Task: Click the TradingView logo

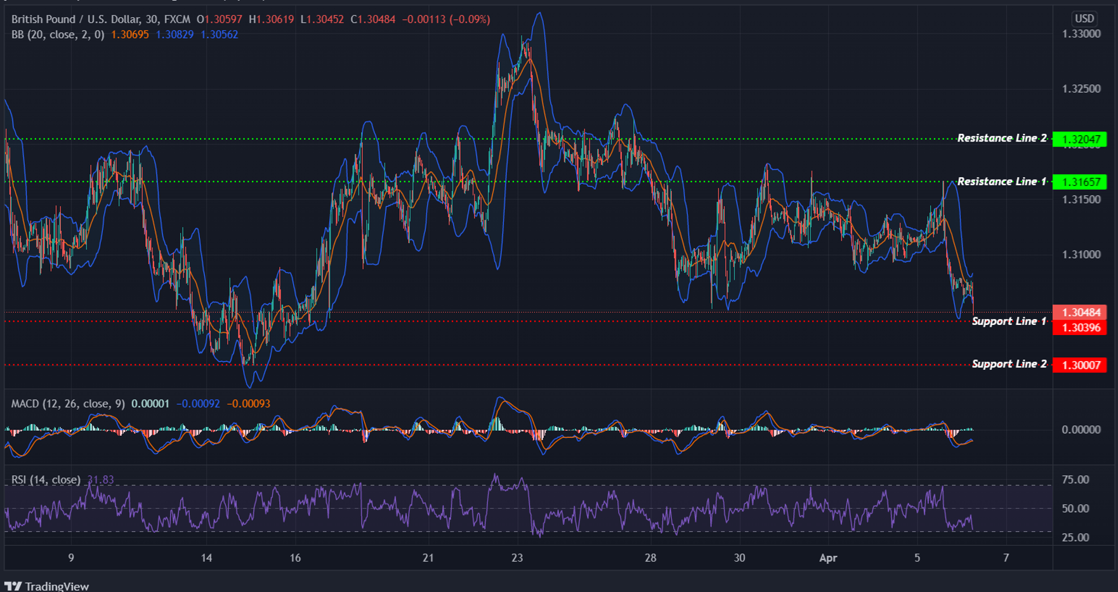Action: pos(48,585)
